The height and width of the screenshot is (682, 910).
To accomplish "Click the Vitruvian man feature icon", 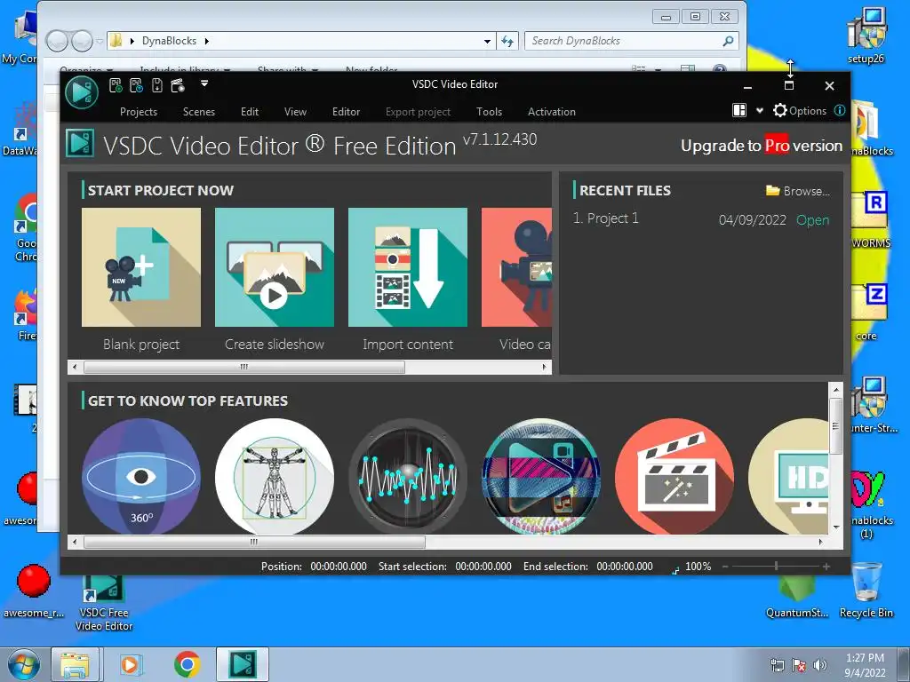I will click(x=275, y=477).
